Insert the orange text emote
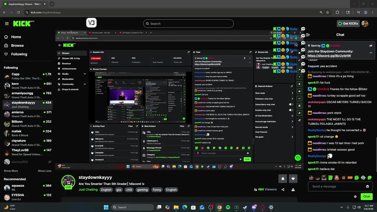Screen dimensions: 377x212 coord(350,178)
